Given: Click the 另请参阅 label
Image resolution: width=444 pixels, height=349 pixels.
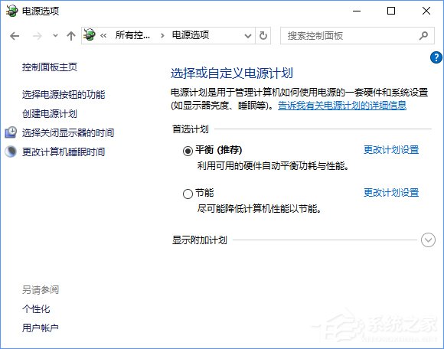Looking at the screenshot, I should pyautogui.click(x=41, y=290).
